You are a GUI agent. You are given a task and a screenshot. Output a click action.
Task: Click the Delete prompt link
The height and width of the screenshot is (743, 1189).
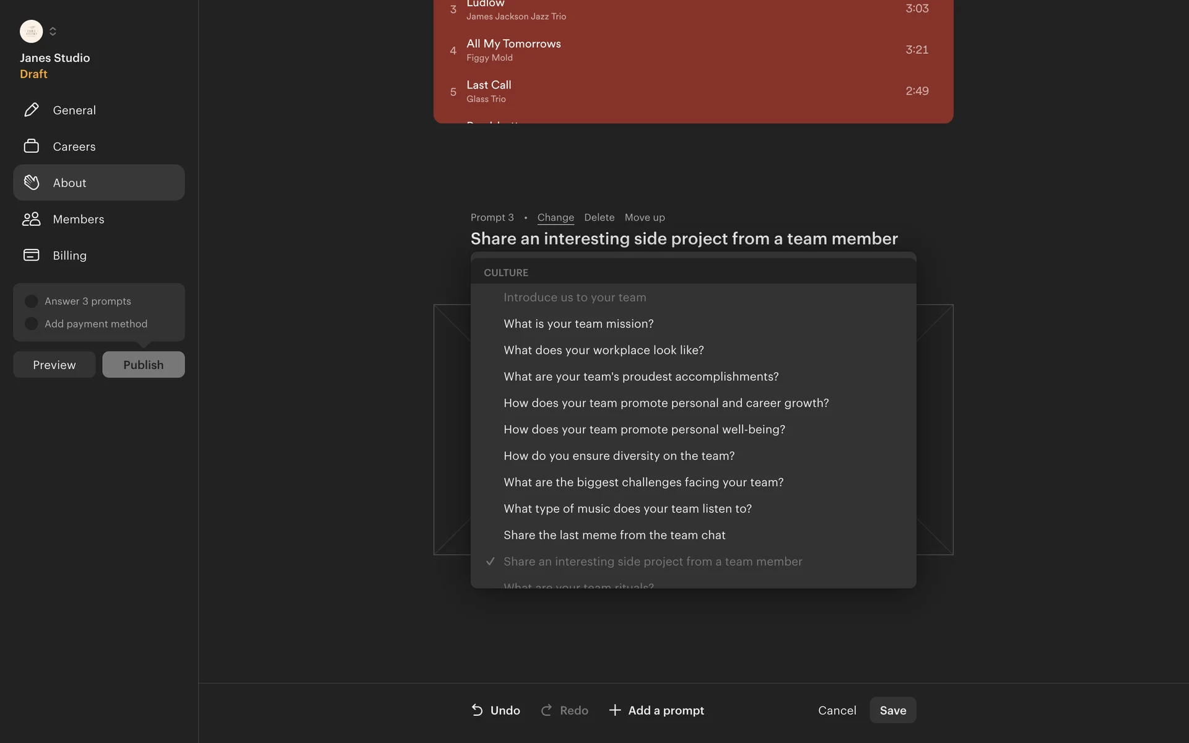(599, 217)
